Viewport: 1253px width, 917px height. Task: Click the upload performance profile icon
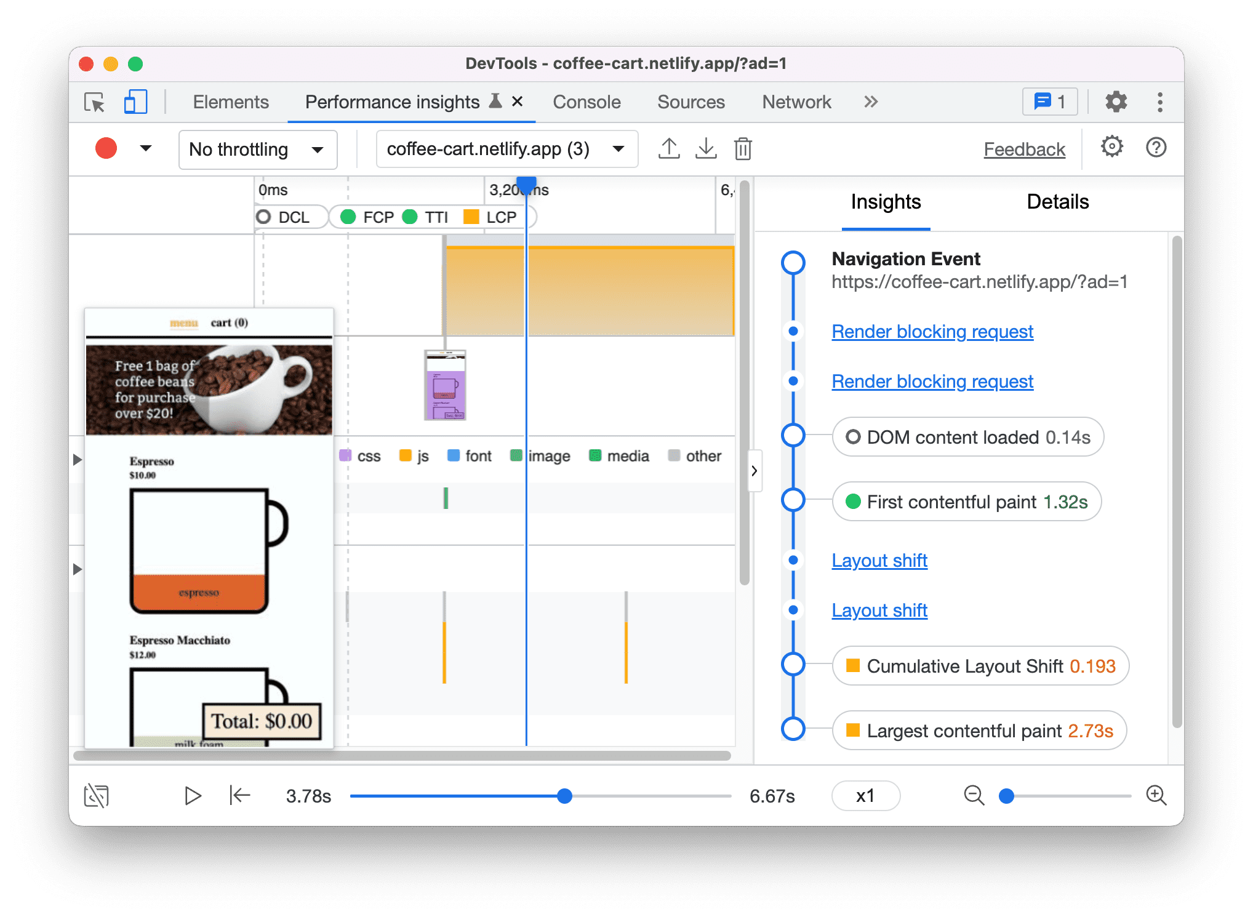point(675,149)
